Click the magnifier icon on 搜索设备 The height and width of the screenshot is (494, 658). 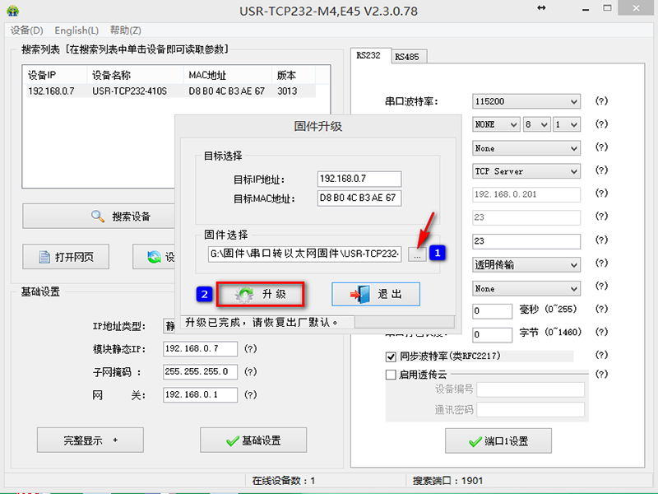(98, 217)
